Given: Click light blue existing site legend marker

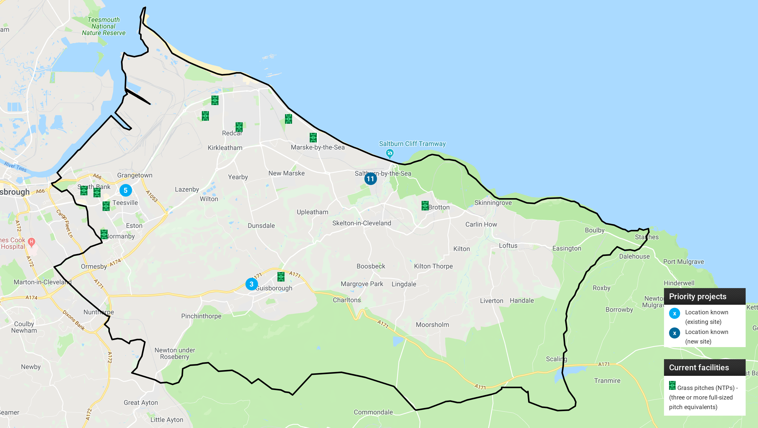Looking at the screenshot, I should coord(674,313).
